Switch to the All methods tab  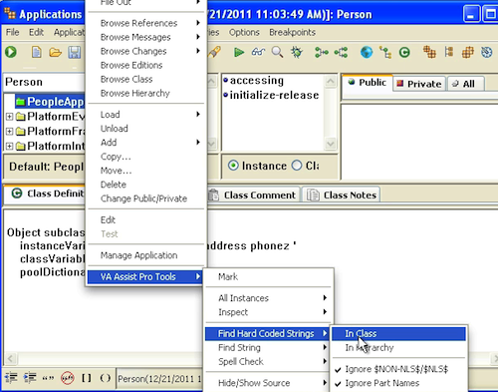465,84
